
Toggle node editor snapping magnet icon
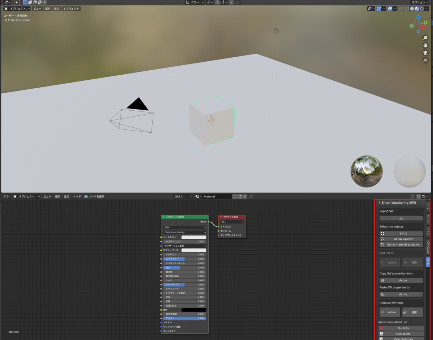(x=419, y=197)
